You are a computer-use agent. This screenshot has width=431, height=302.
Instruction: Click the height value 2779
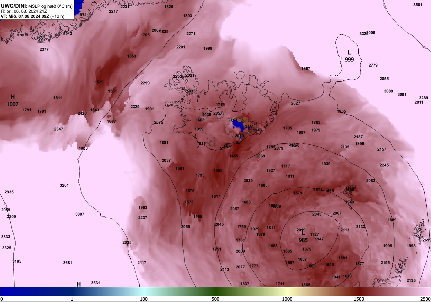373,65
